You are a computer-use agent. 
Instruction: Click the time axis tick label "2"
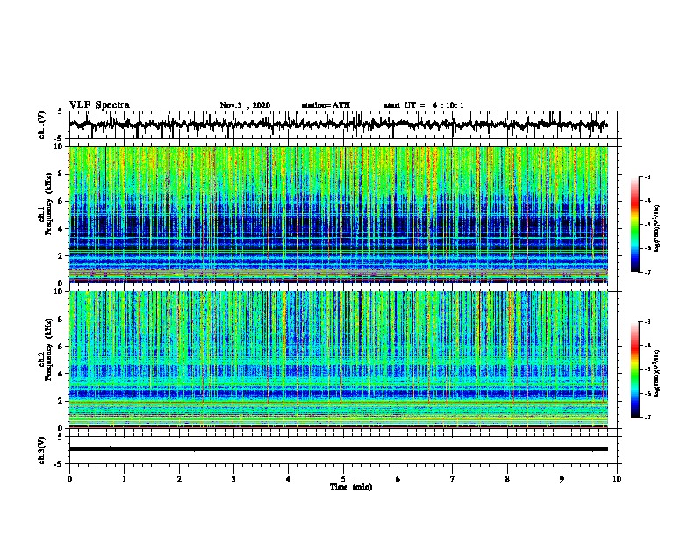(x=179, y=479)
